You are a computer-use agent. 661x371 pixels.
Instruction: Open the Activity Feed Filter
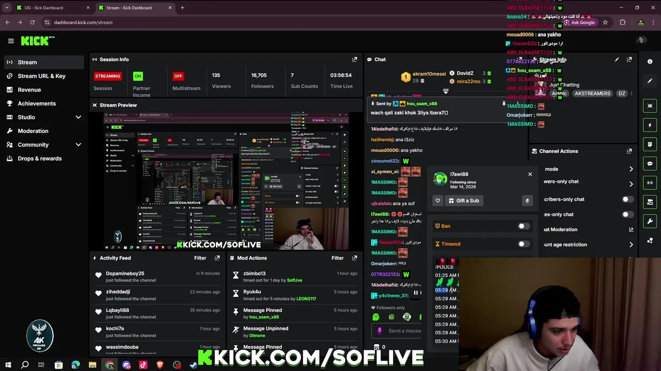200,258
